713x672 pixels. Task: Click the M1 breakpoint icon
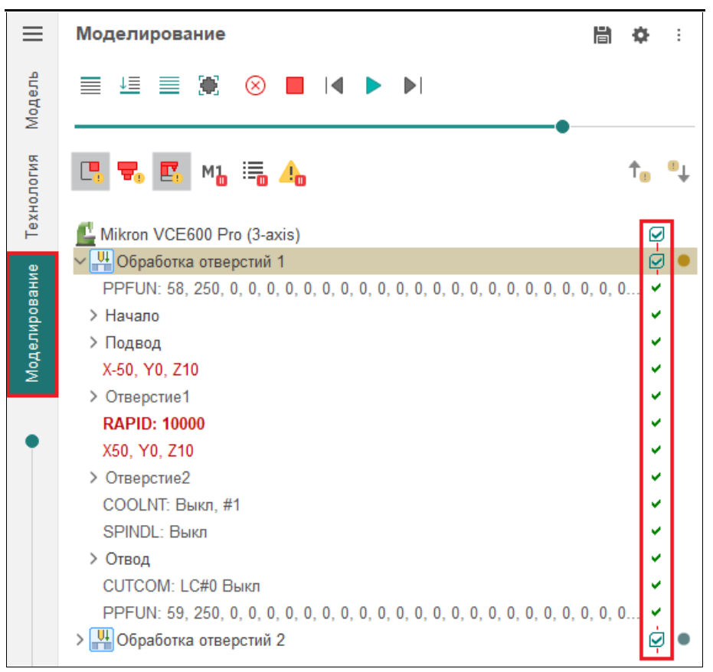click(214, 172)
